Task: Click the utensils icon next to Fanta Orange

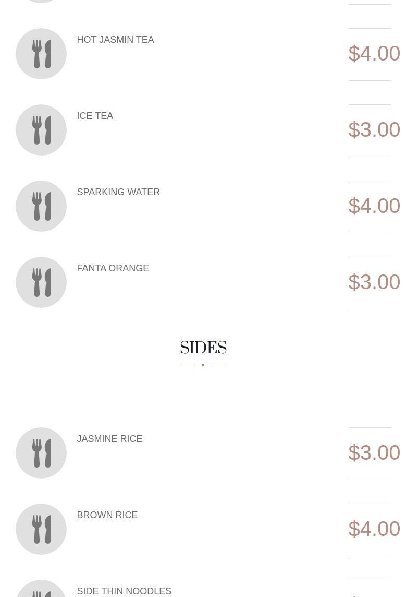Action: tap(41, 282)
